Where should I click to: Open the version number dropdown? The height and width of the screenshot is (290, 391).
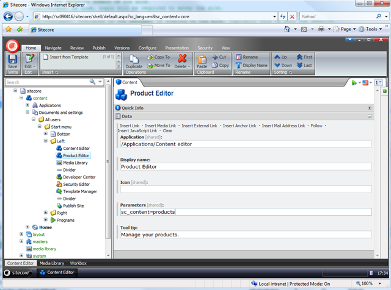tap(379, 83)
